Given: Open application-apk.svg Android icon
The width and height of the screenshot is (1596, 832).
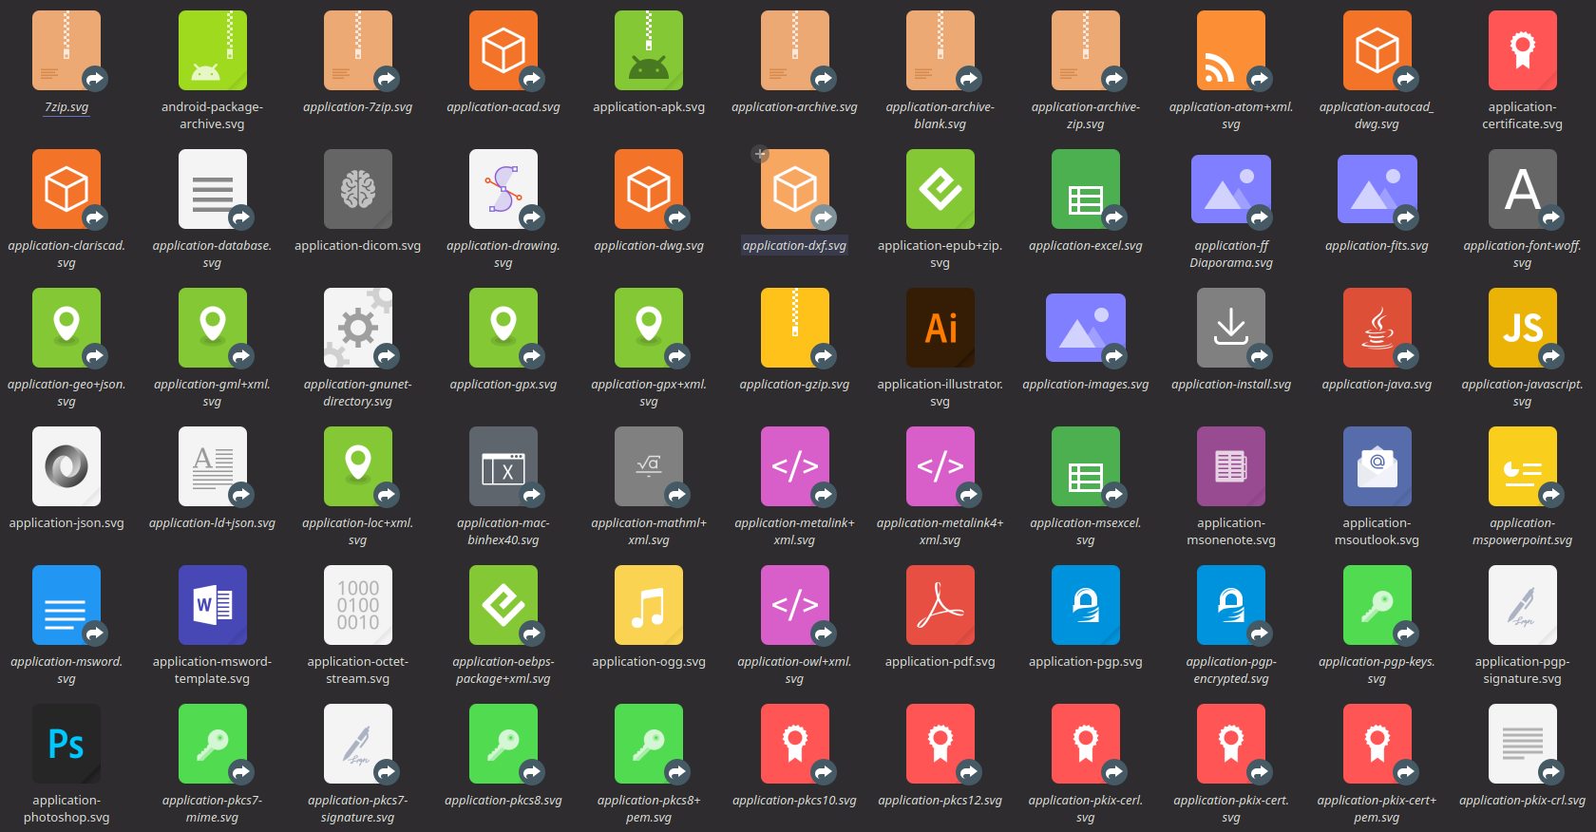Looking at the screenshot, I should coord(649,50).
